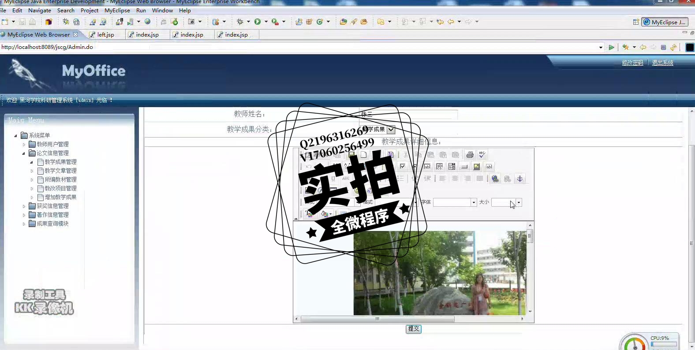Click the new page icon in editor
The image size is (695, 350).
(x=364, y=155)
